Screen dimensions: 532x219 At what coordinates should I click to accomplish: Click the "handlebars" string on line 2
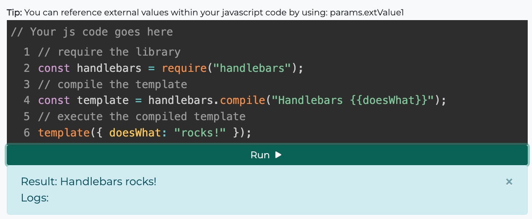252,68
